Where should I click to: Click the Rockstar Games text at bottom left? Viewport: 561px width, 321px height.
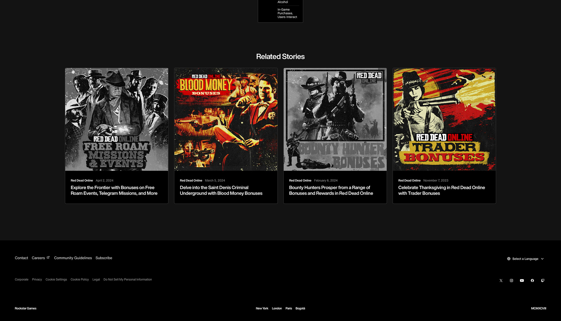pyautogui.click(x=25, y=308)
